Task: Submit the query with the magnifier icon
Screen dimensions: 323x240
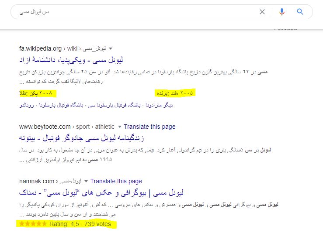Action: [300, 12]
